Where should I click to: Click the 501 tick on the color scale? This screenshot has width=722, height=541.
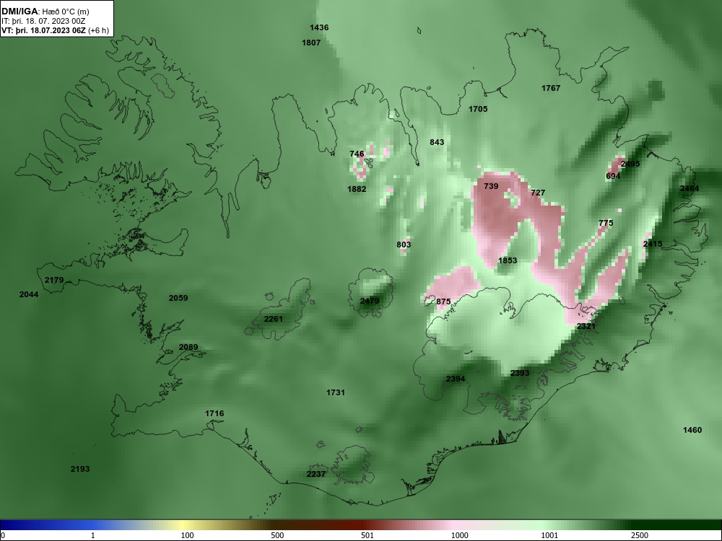[x=367, y=535]
